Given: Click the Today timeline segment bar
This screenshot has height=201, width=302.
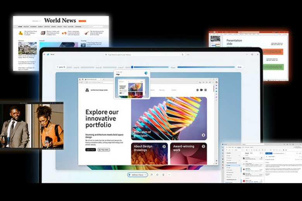Looking at the screenshot, I should click(206, 67).
